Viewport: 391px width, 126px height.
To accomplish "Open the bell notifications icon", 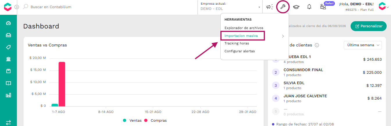I will [x=309, y=7].
